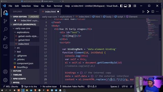Open getset-revits-style file in explorer

coord(25,36)
